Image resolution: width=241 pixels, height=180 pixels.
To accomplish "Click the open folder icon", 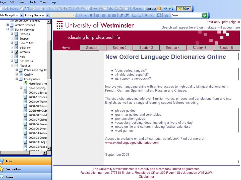I will [179, 8].
